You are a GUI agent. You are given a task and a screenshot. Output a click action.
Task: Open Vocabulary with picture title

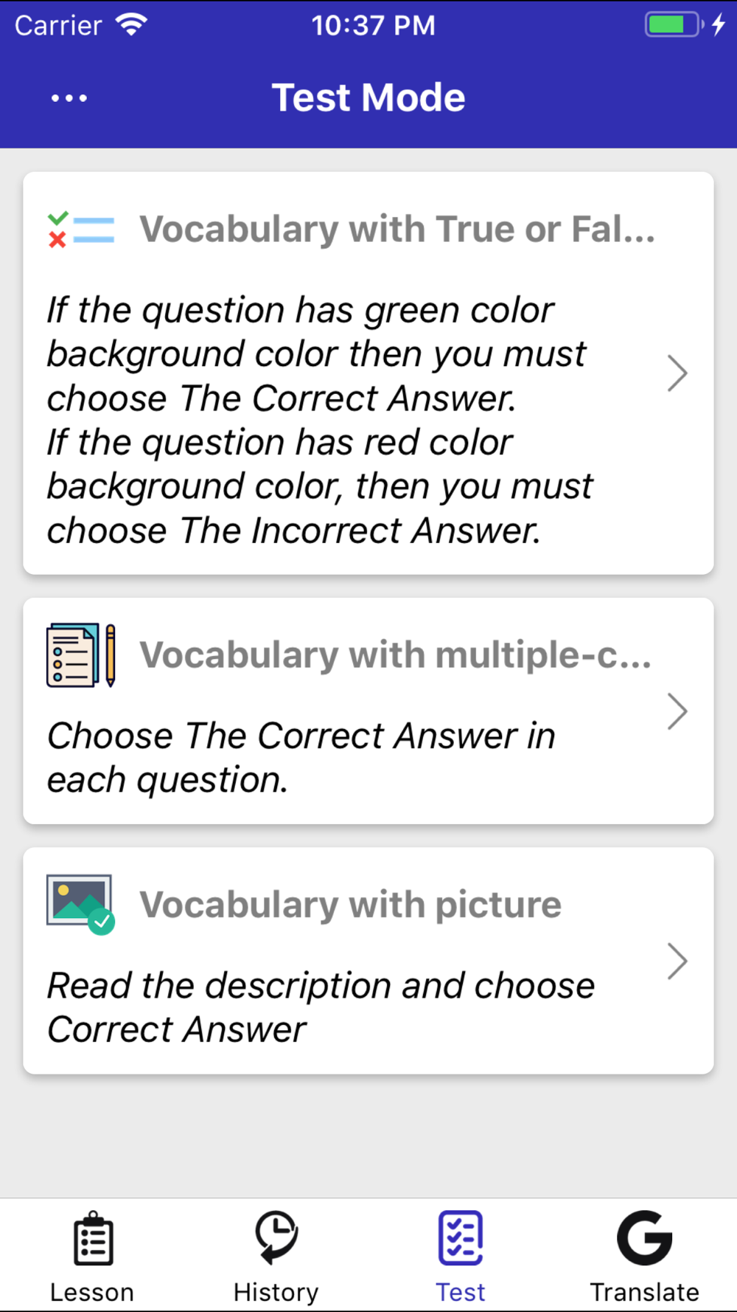pyautogui.click(x=351, y=905)
